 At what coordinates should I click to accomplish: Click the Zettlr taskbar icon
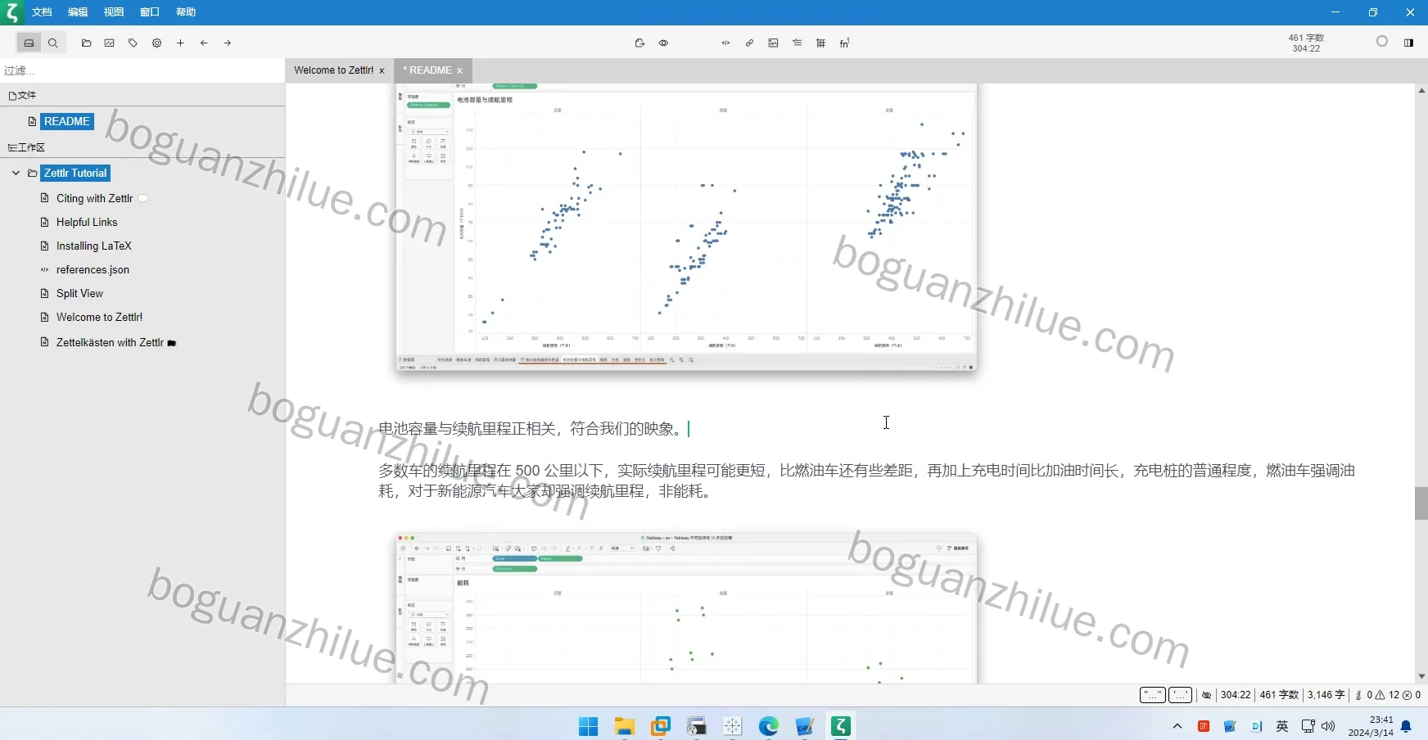coord(841,726)
